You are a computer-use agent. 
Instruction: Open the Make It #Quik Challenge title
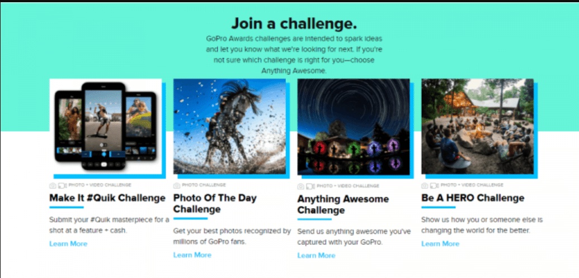(x=107, y=198)
